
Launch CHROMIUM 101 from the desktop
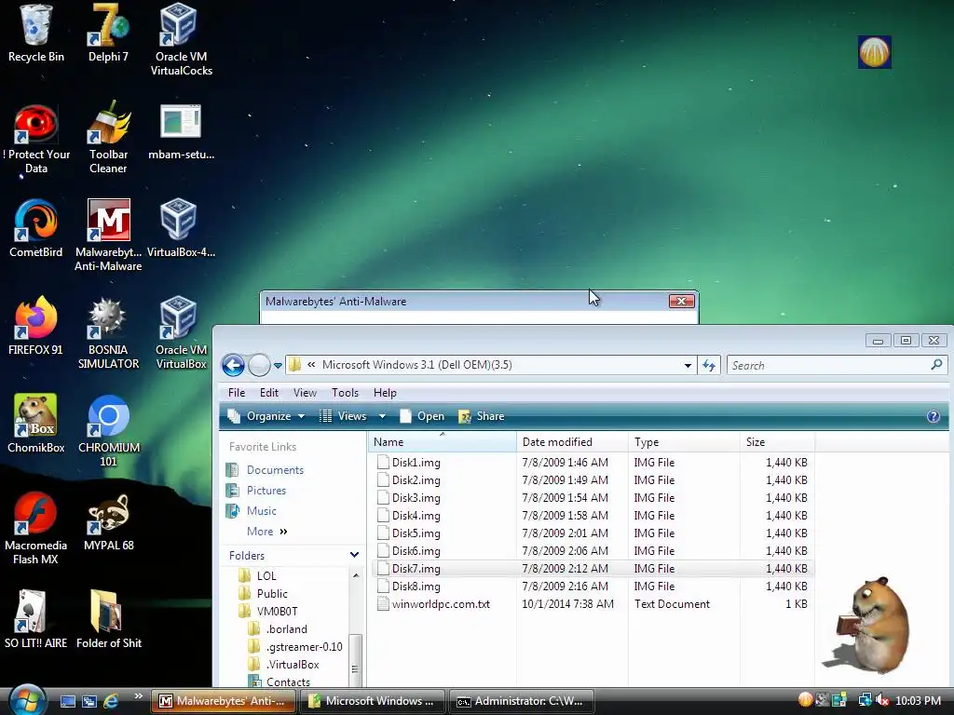(x=108, y=431)
